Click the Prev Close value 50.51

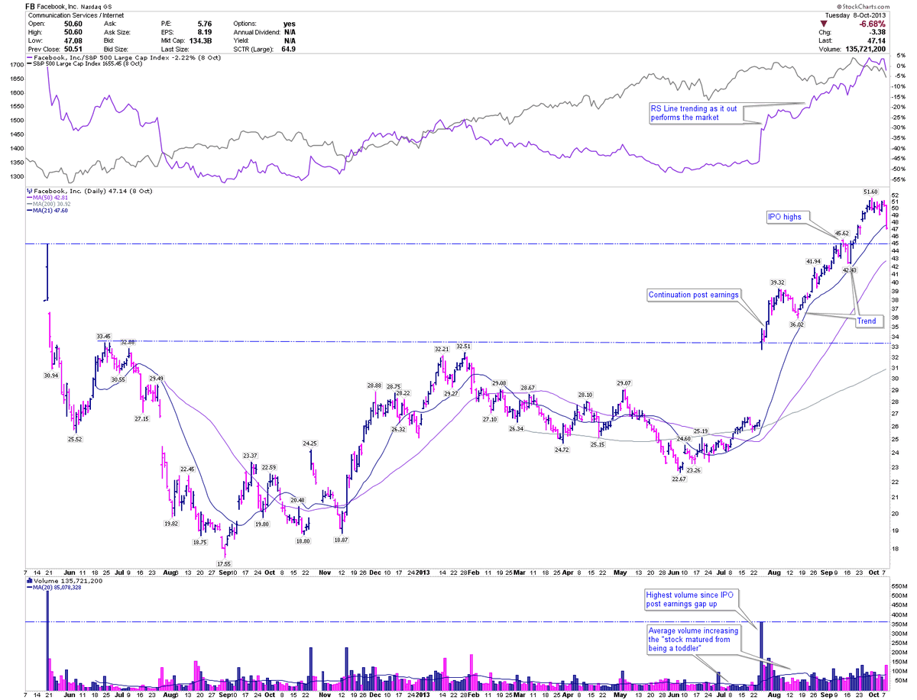(74, 48)
